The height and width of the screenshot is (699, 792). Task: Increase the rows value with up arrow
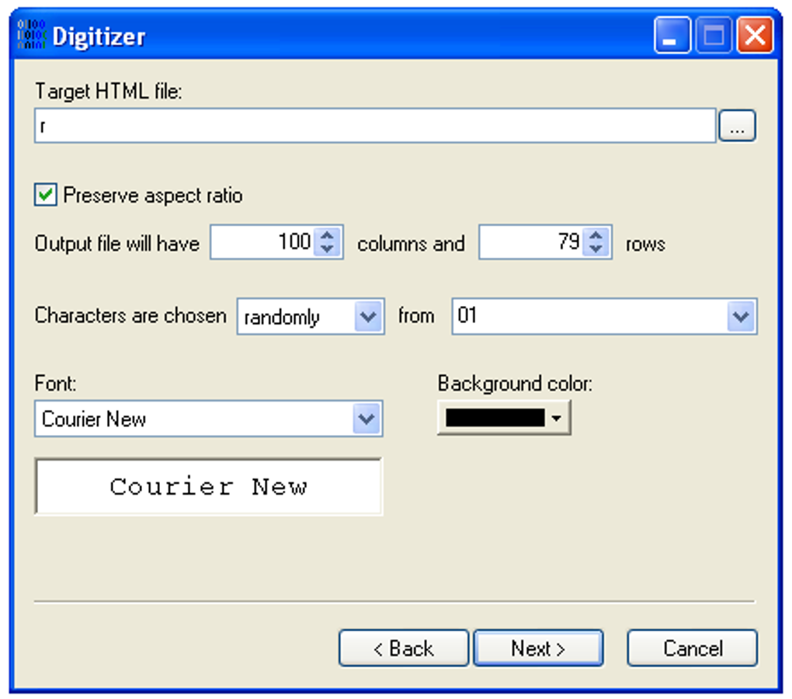(597, 236)
